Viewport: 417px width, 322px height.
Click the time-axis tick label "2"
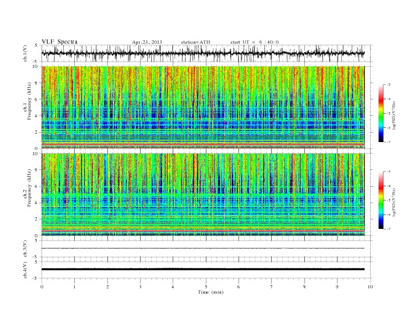pos(107,287)
